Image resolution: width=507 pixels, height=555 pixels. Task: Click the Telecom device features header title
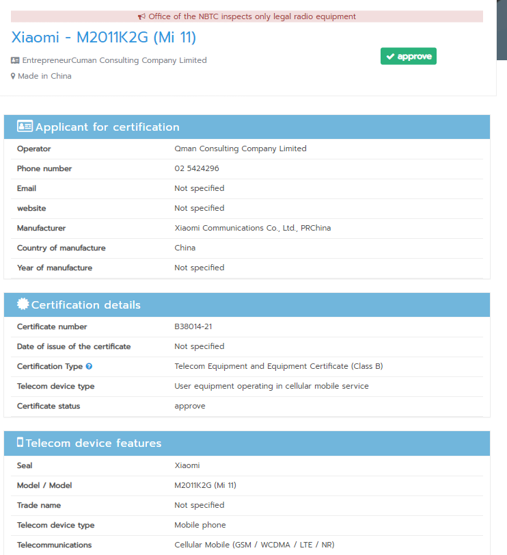[x=94, y=443]
